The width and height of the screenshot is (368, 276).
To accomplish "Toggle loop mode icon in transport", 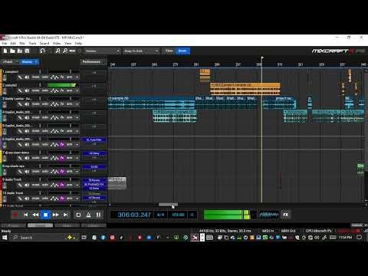I will [x=78, y=215].
